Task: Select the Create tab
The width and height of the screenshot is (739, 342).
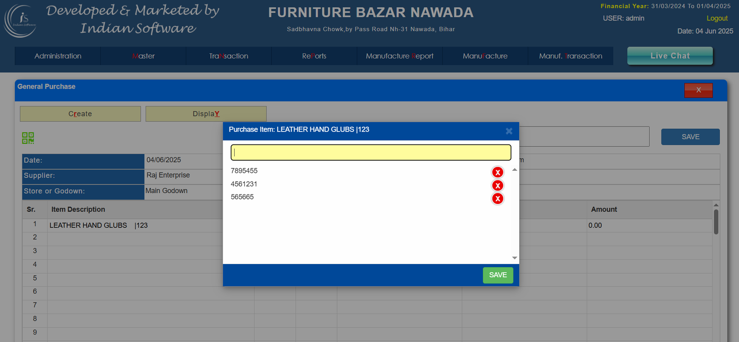Action: [80, 114]
